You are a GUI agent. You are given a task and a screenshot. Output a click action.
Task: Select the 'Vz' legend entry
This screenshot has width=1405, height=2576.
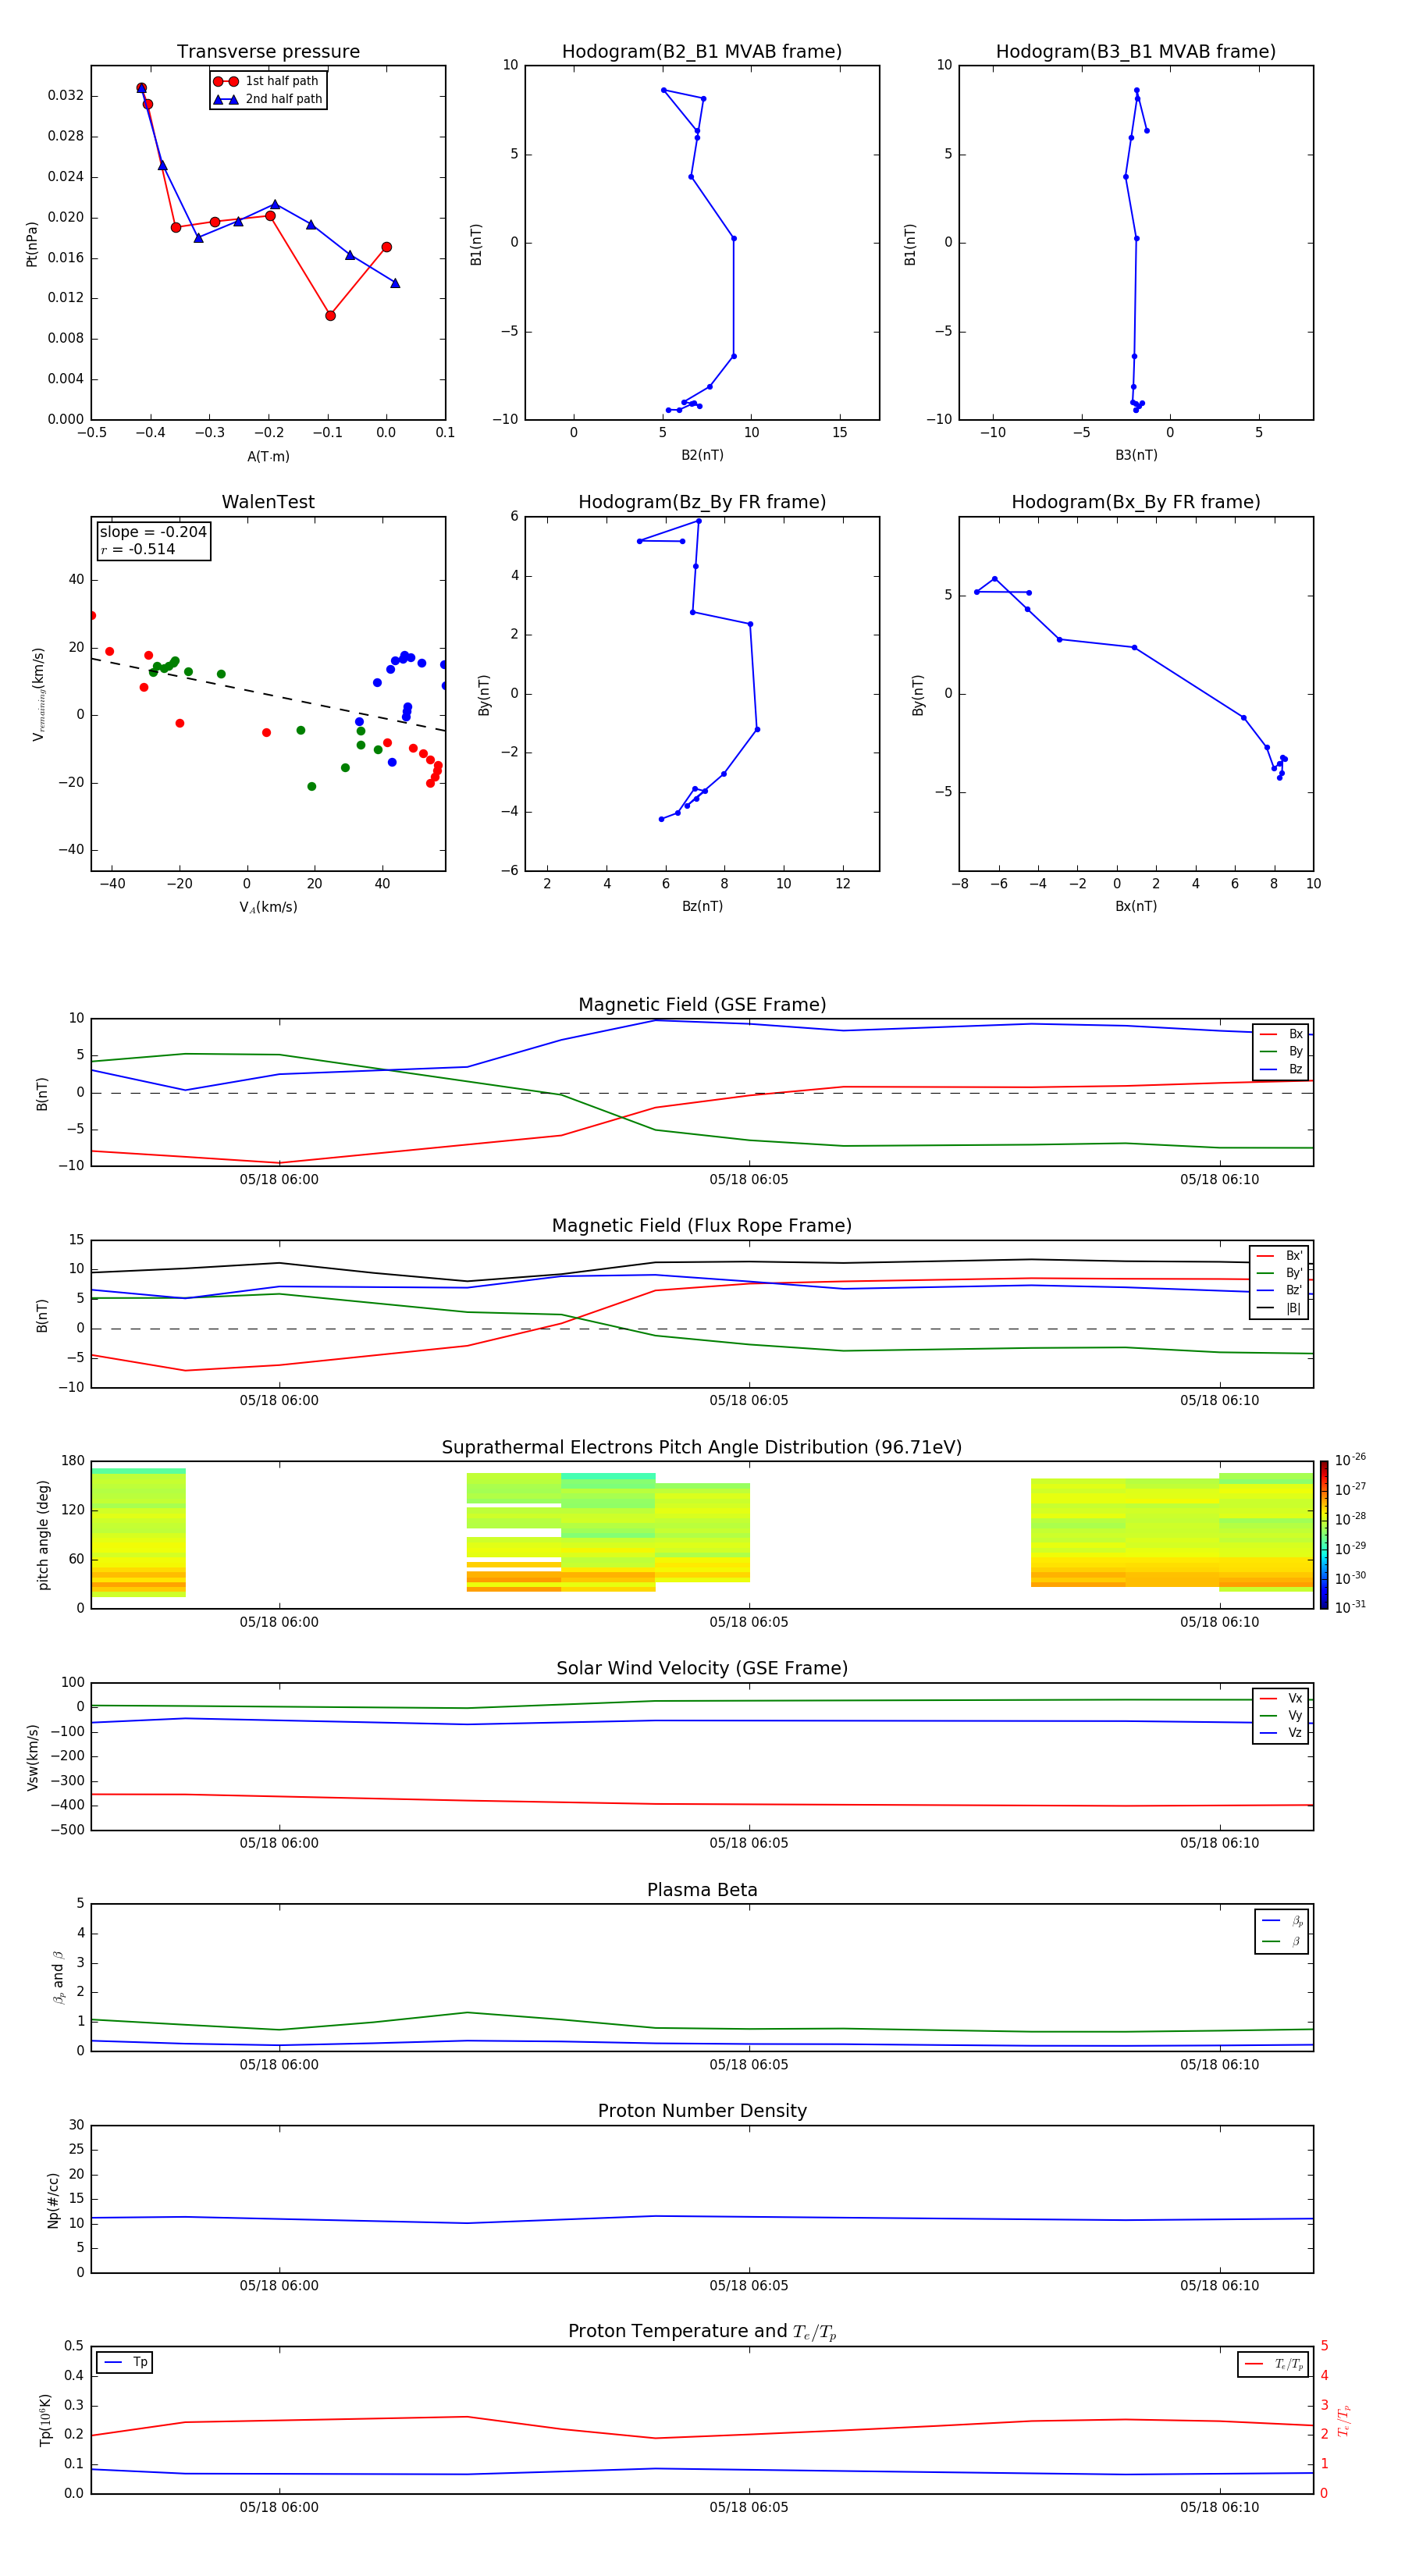(x=1281, y=1733)
